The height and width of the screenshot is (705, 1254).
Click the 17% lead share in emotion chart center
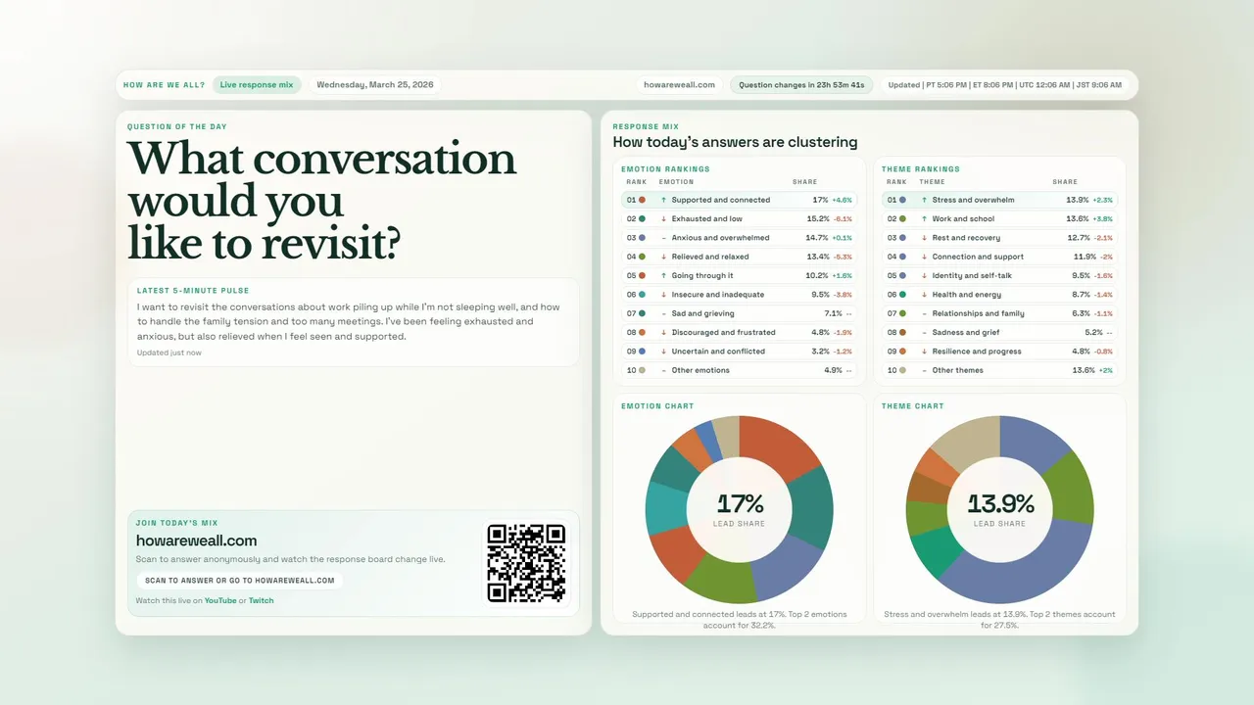pyautogui.click(x=740, y=503)
